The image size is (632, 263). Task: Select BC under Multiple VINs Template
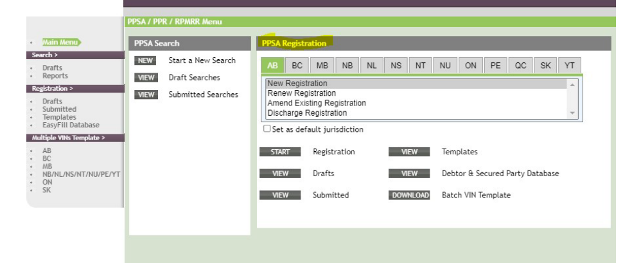pos(47,159)
